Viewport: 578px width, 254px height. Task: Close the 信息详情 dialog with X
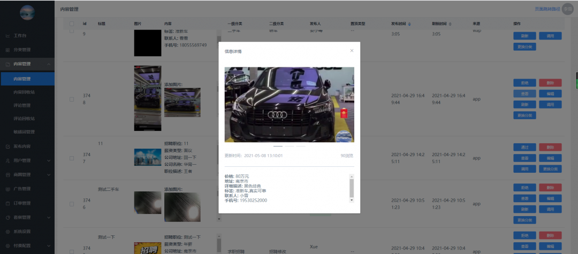(352, 51)
